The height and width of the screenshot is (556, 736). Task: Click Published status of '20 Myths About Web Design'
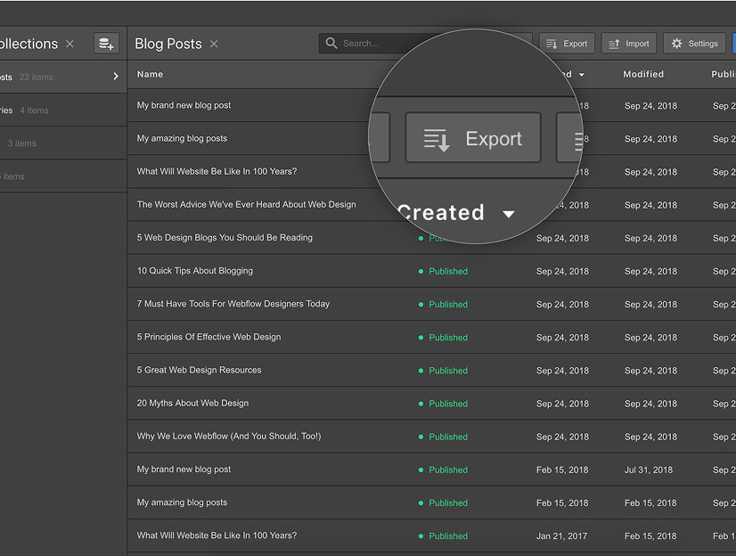[443, 404]
